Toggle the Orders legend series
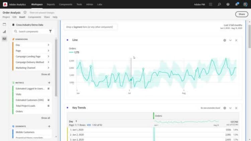 point(74,52)
